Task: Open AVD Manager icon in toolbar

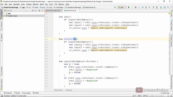Action: point(157,7)
